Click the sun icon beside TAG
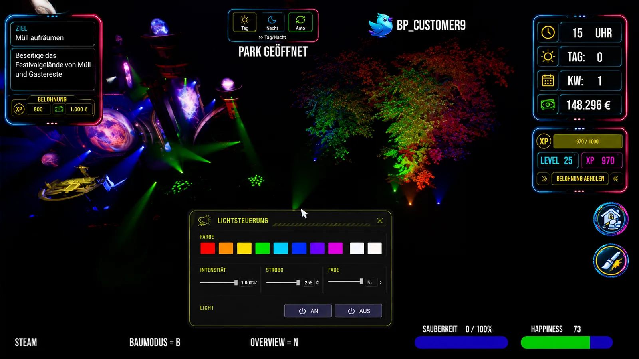Viewport: 639px width, 359px height. (548, 57)
